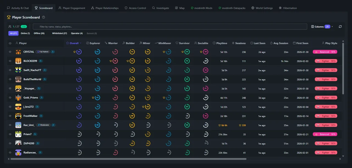Click the pickaxe icon on the Miner column
The width and height of the screenshot is (352, 168).
point(141,43)
